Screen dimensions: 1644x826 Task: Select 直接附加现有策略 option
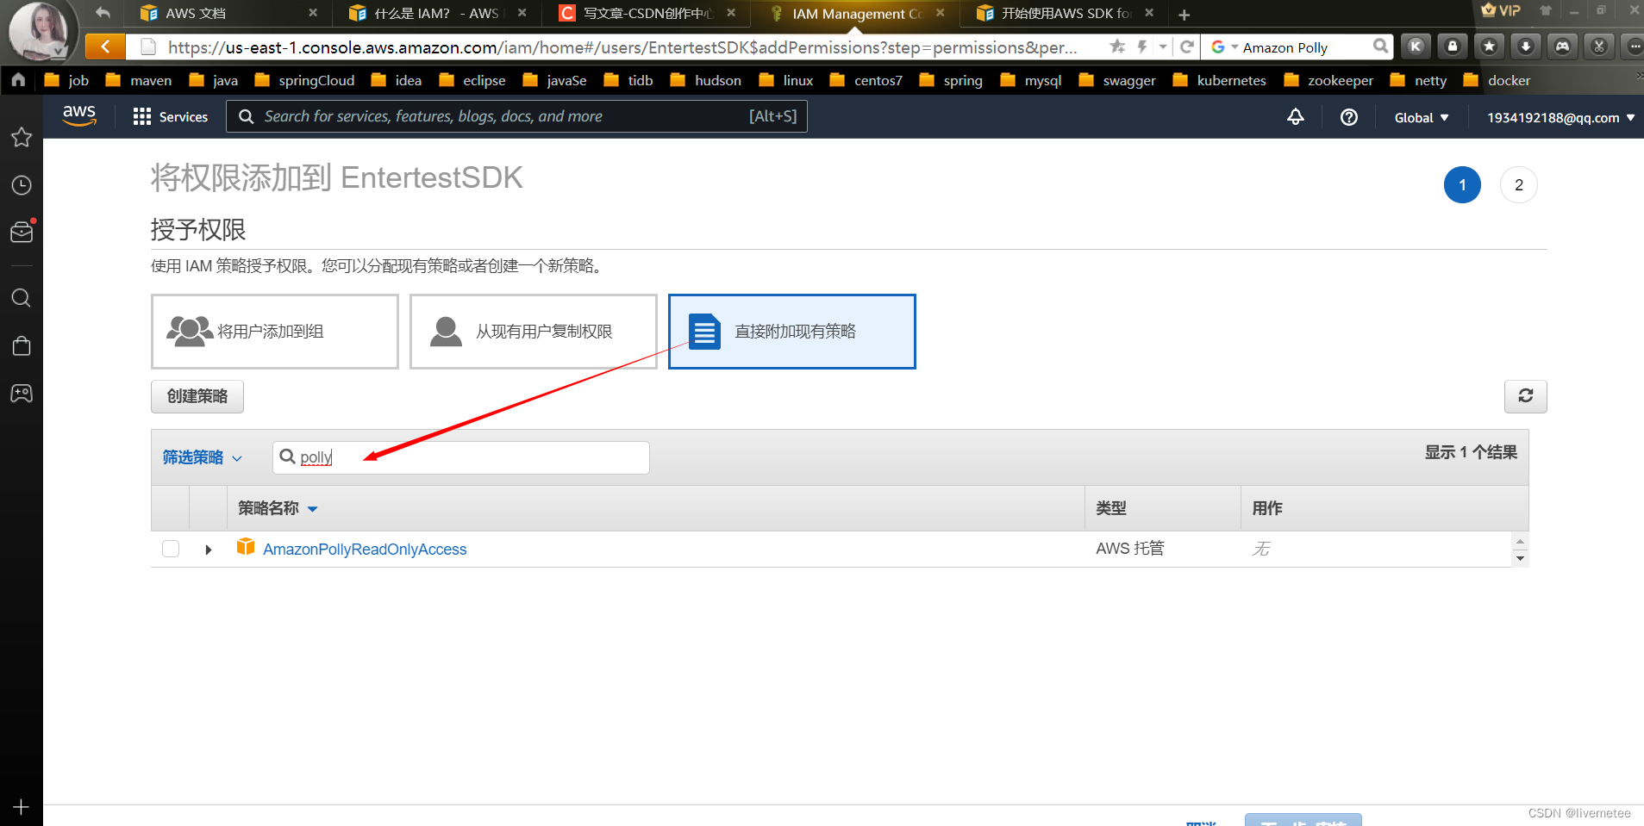pyautogui.click(x=792, y=332)
